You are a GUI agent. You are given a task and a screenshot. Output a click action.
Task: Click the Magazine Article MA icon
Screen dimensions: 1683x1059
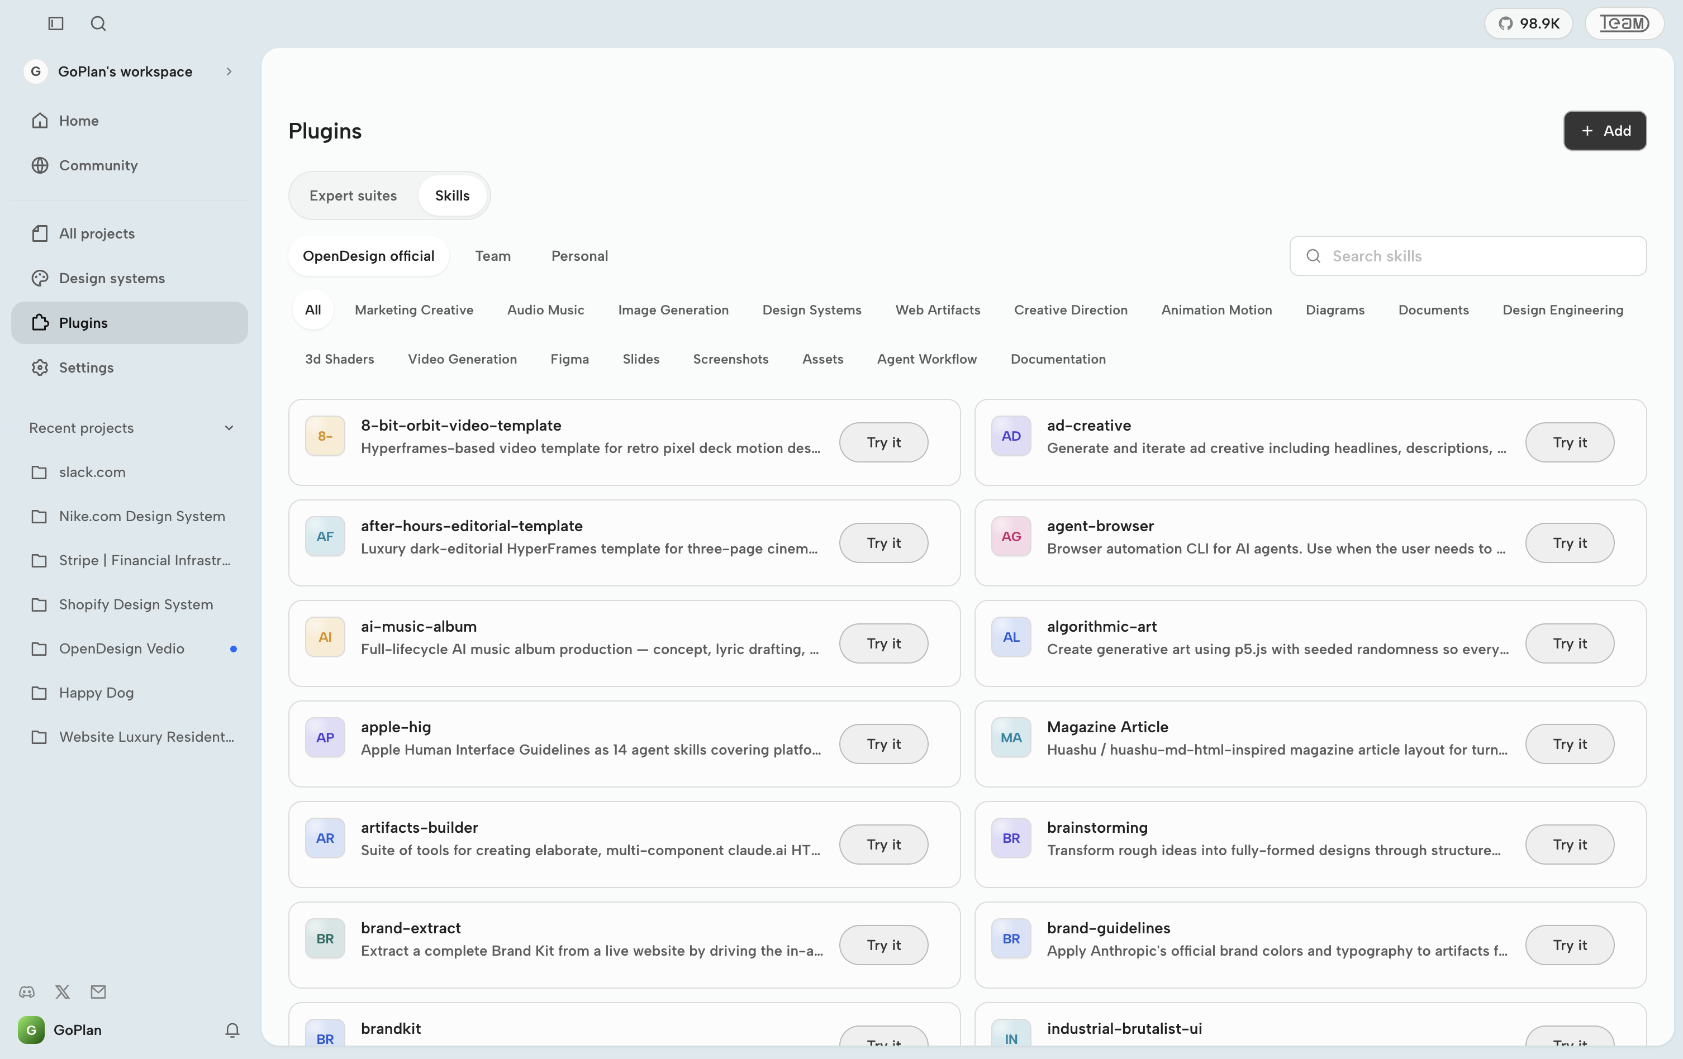(1011, 738)
